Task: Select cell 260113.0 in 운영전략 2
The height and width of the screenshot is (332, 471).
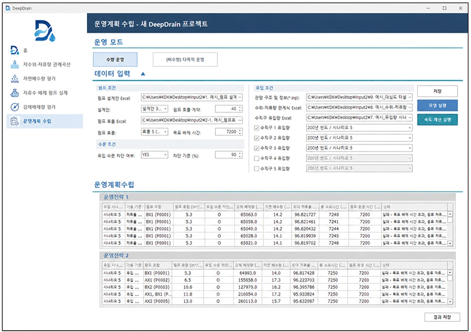Action: (x=248, y=301)
